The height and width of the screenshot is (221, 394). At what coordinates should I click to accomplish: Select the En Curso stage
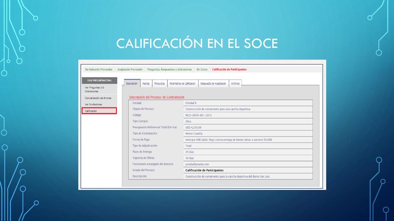tap(202, 69)
